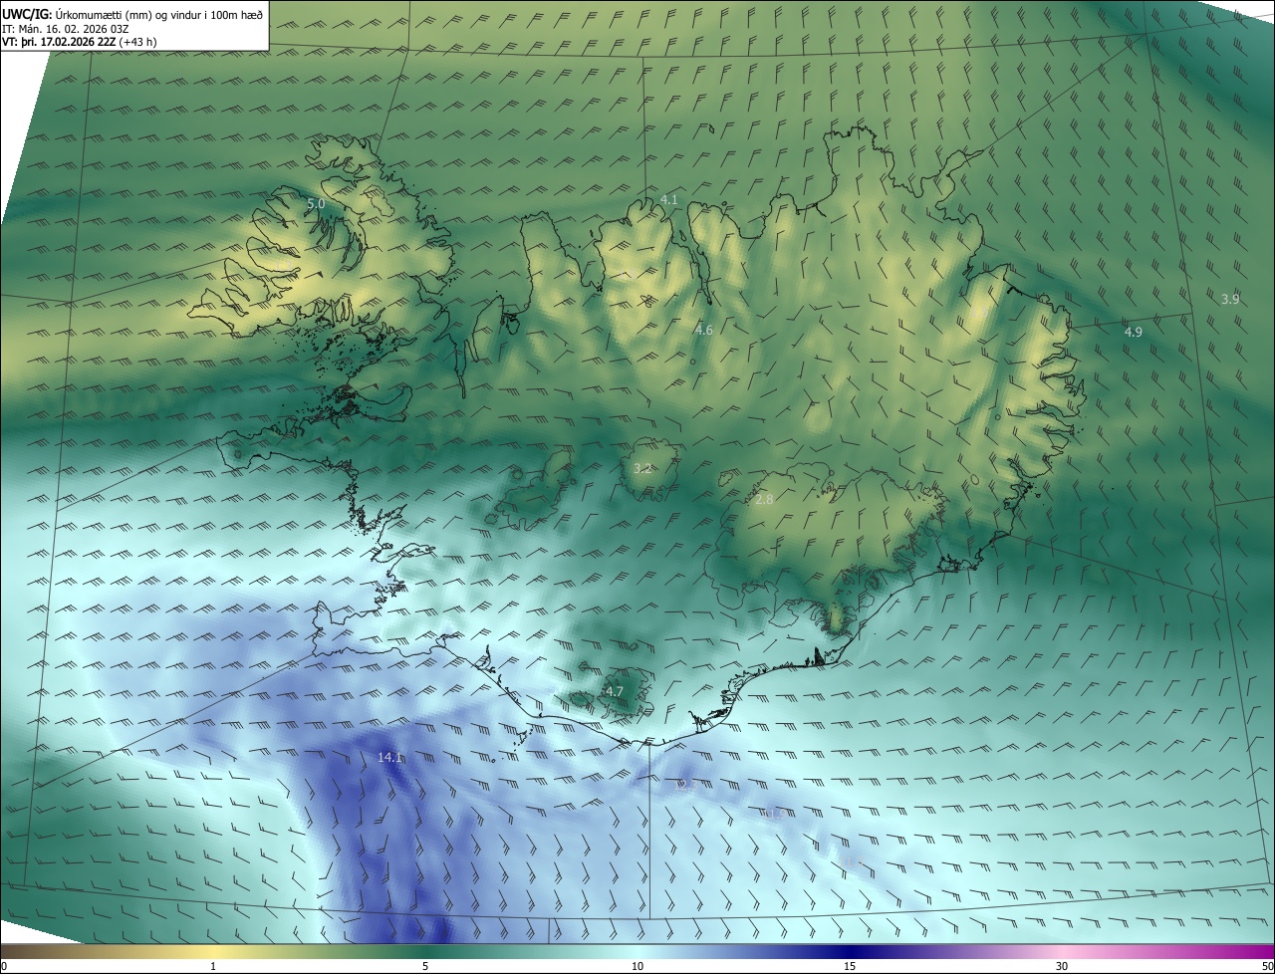Click the 0 tick on the color scale

tap(4, 967)
